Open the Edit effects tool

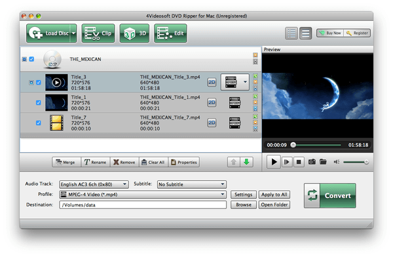[170, 33]
